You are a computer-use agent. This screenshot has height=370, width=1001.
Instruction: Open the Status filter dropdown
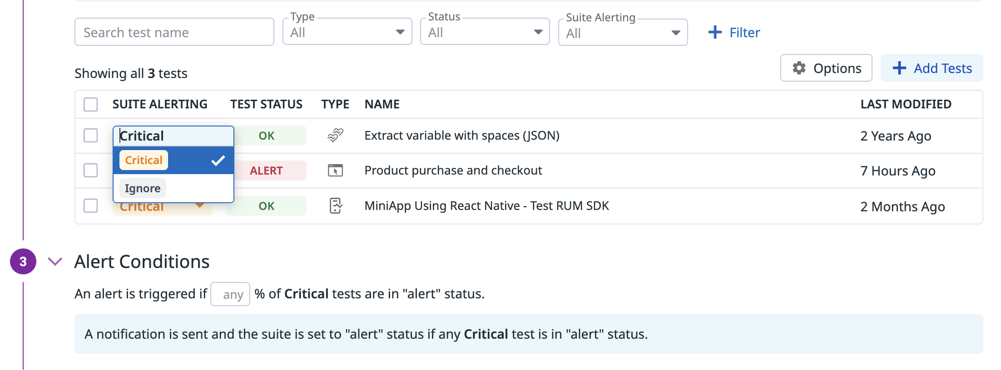pyautogui.click(x=485, y=32)
